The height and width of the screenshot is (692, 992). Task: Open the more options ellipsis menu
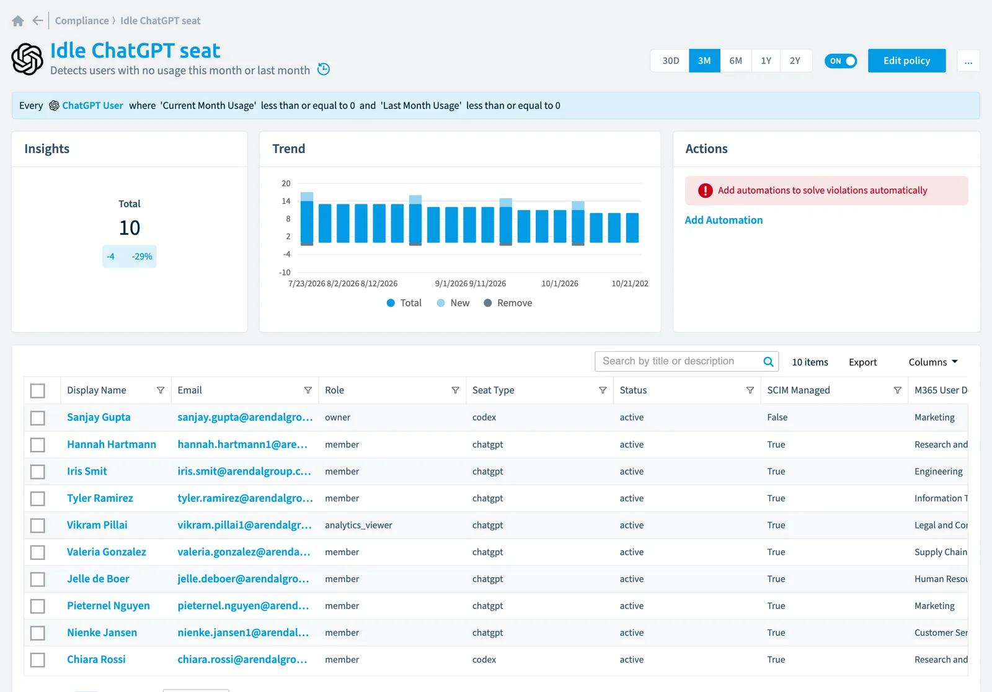pos(968,61)
